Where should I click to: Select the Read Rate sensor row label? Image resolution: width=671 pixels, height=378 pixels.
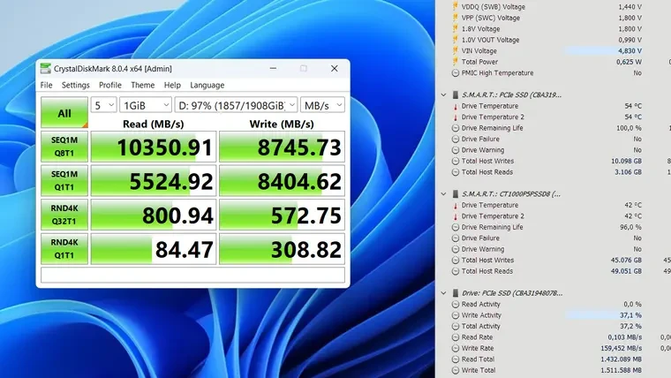[477, 337]
